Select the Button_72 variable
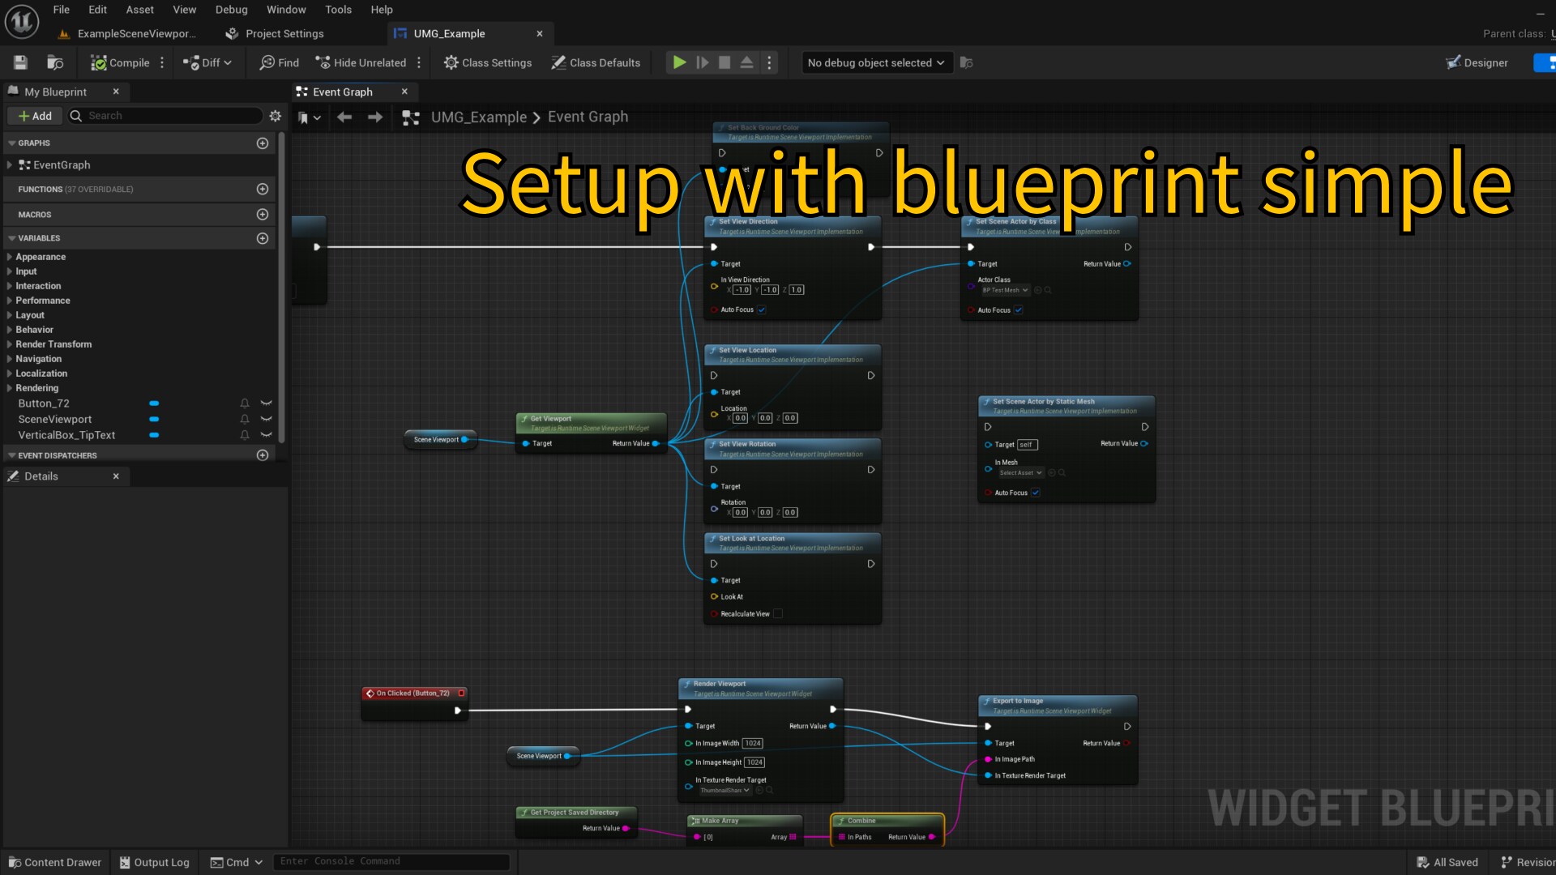This screenshot has height=875, width=1556. coord(44,403)
